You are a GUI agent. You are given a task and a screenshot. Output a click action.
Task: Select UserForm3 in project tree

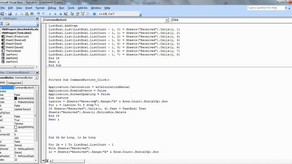point(11,62)
